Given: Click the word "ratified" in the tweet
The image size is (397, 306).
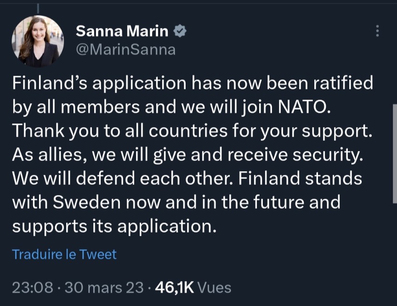Looking at the screenshot, I should click(342, 83).
